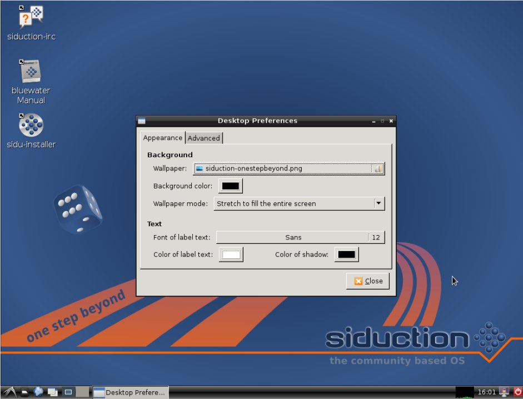The image size is (523, 399).
Task: Open the Sans 12 font chooser
Action: 300,237
